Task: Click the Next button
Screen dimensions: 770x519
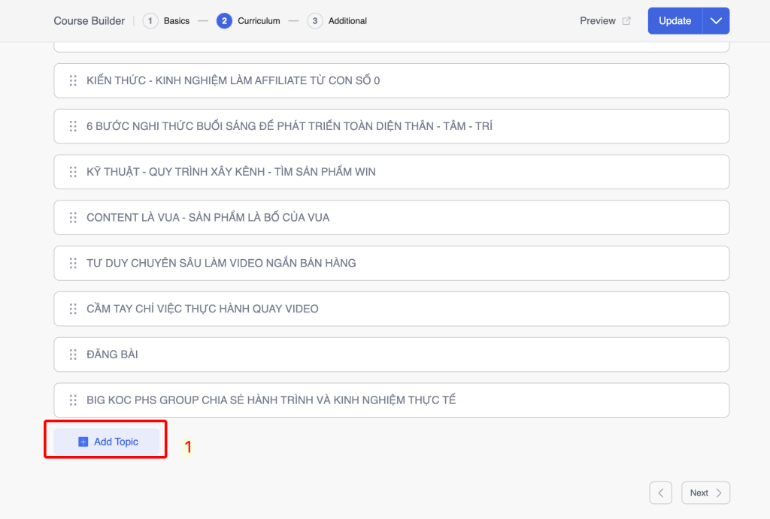Action: click(705, 493)
